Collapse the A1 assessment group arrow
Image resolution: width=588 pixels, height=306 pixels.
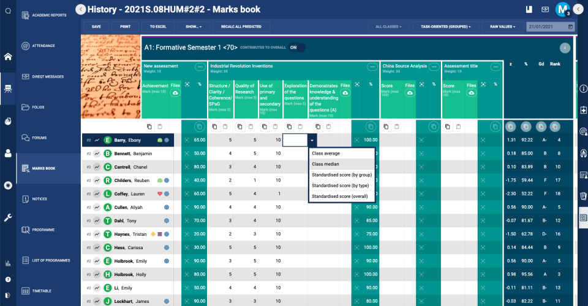(565, 48)
